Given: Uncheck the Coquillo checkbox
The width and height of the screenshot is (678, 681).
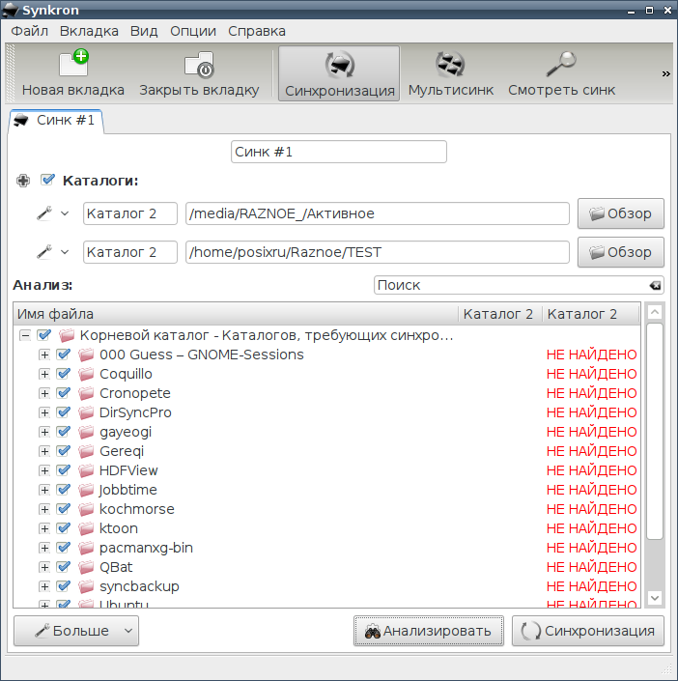Looking at the screenshot, I should coord(64,374).
